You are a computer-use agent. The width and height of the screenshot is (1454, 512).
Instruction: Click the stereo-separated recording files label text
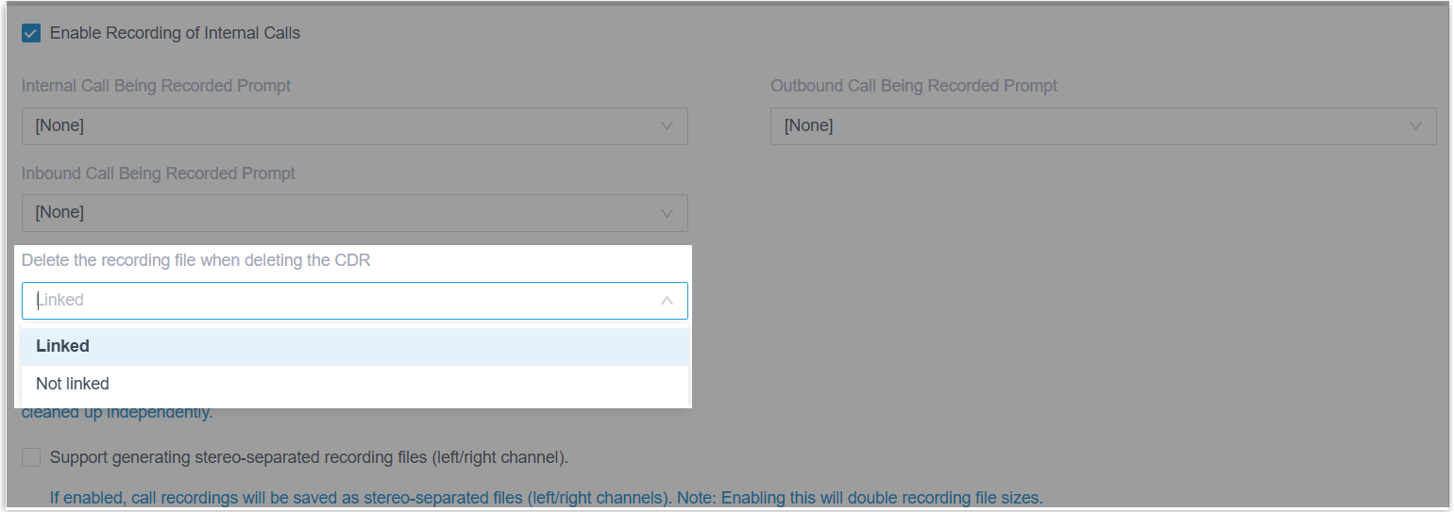click(x=309, y=458)
